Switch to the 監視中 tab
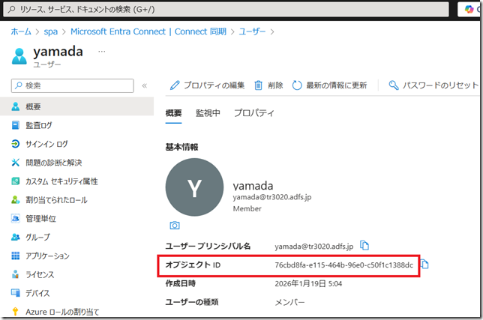This screenshot has width=483, height=320. click(x=208, y=113)
